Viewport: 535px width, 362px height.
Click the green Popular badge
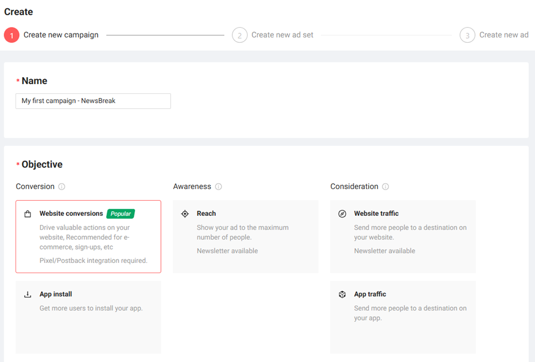pyautogui.click(x=121, y=214)
